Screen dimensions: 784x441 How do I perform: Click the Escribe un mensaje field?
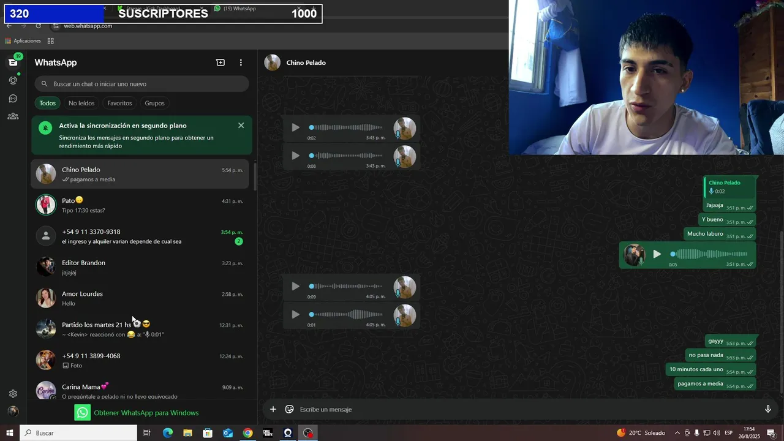tap(527, 409)
